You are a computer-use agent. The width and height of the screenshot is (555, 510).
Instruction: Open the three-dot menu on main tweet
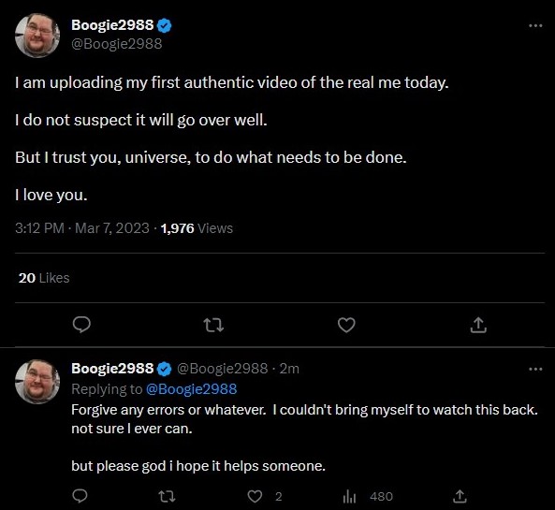tap(535, 25)
